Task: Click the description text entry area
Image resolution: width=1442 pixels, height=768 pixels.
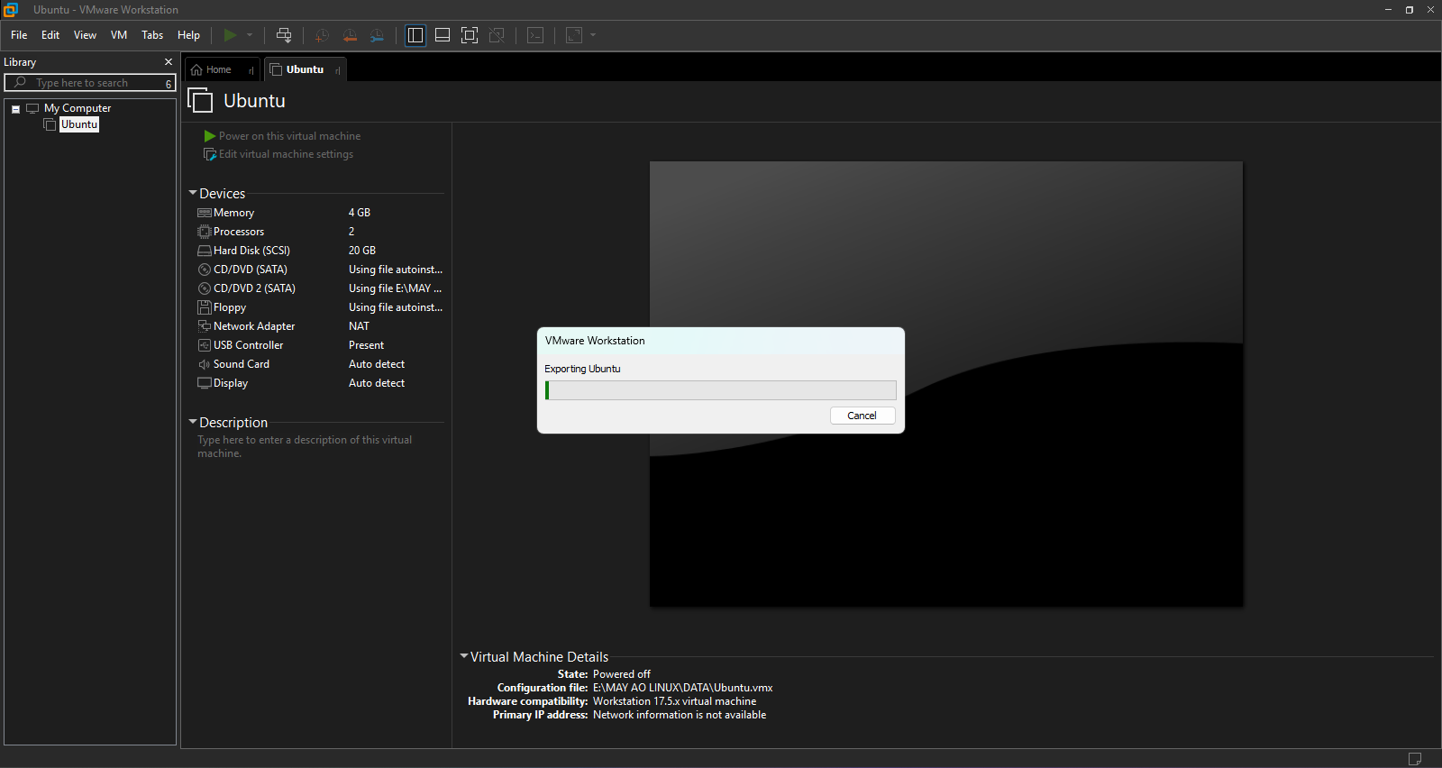Action: point(305,446)
